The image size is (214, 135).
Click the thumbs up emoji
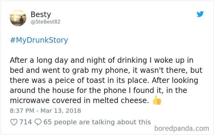tap(157, 100)
